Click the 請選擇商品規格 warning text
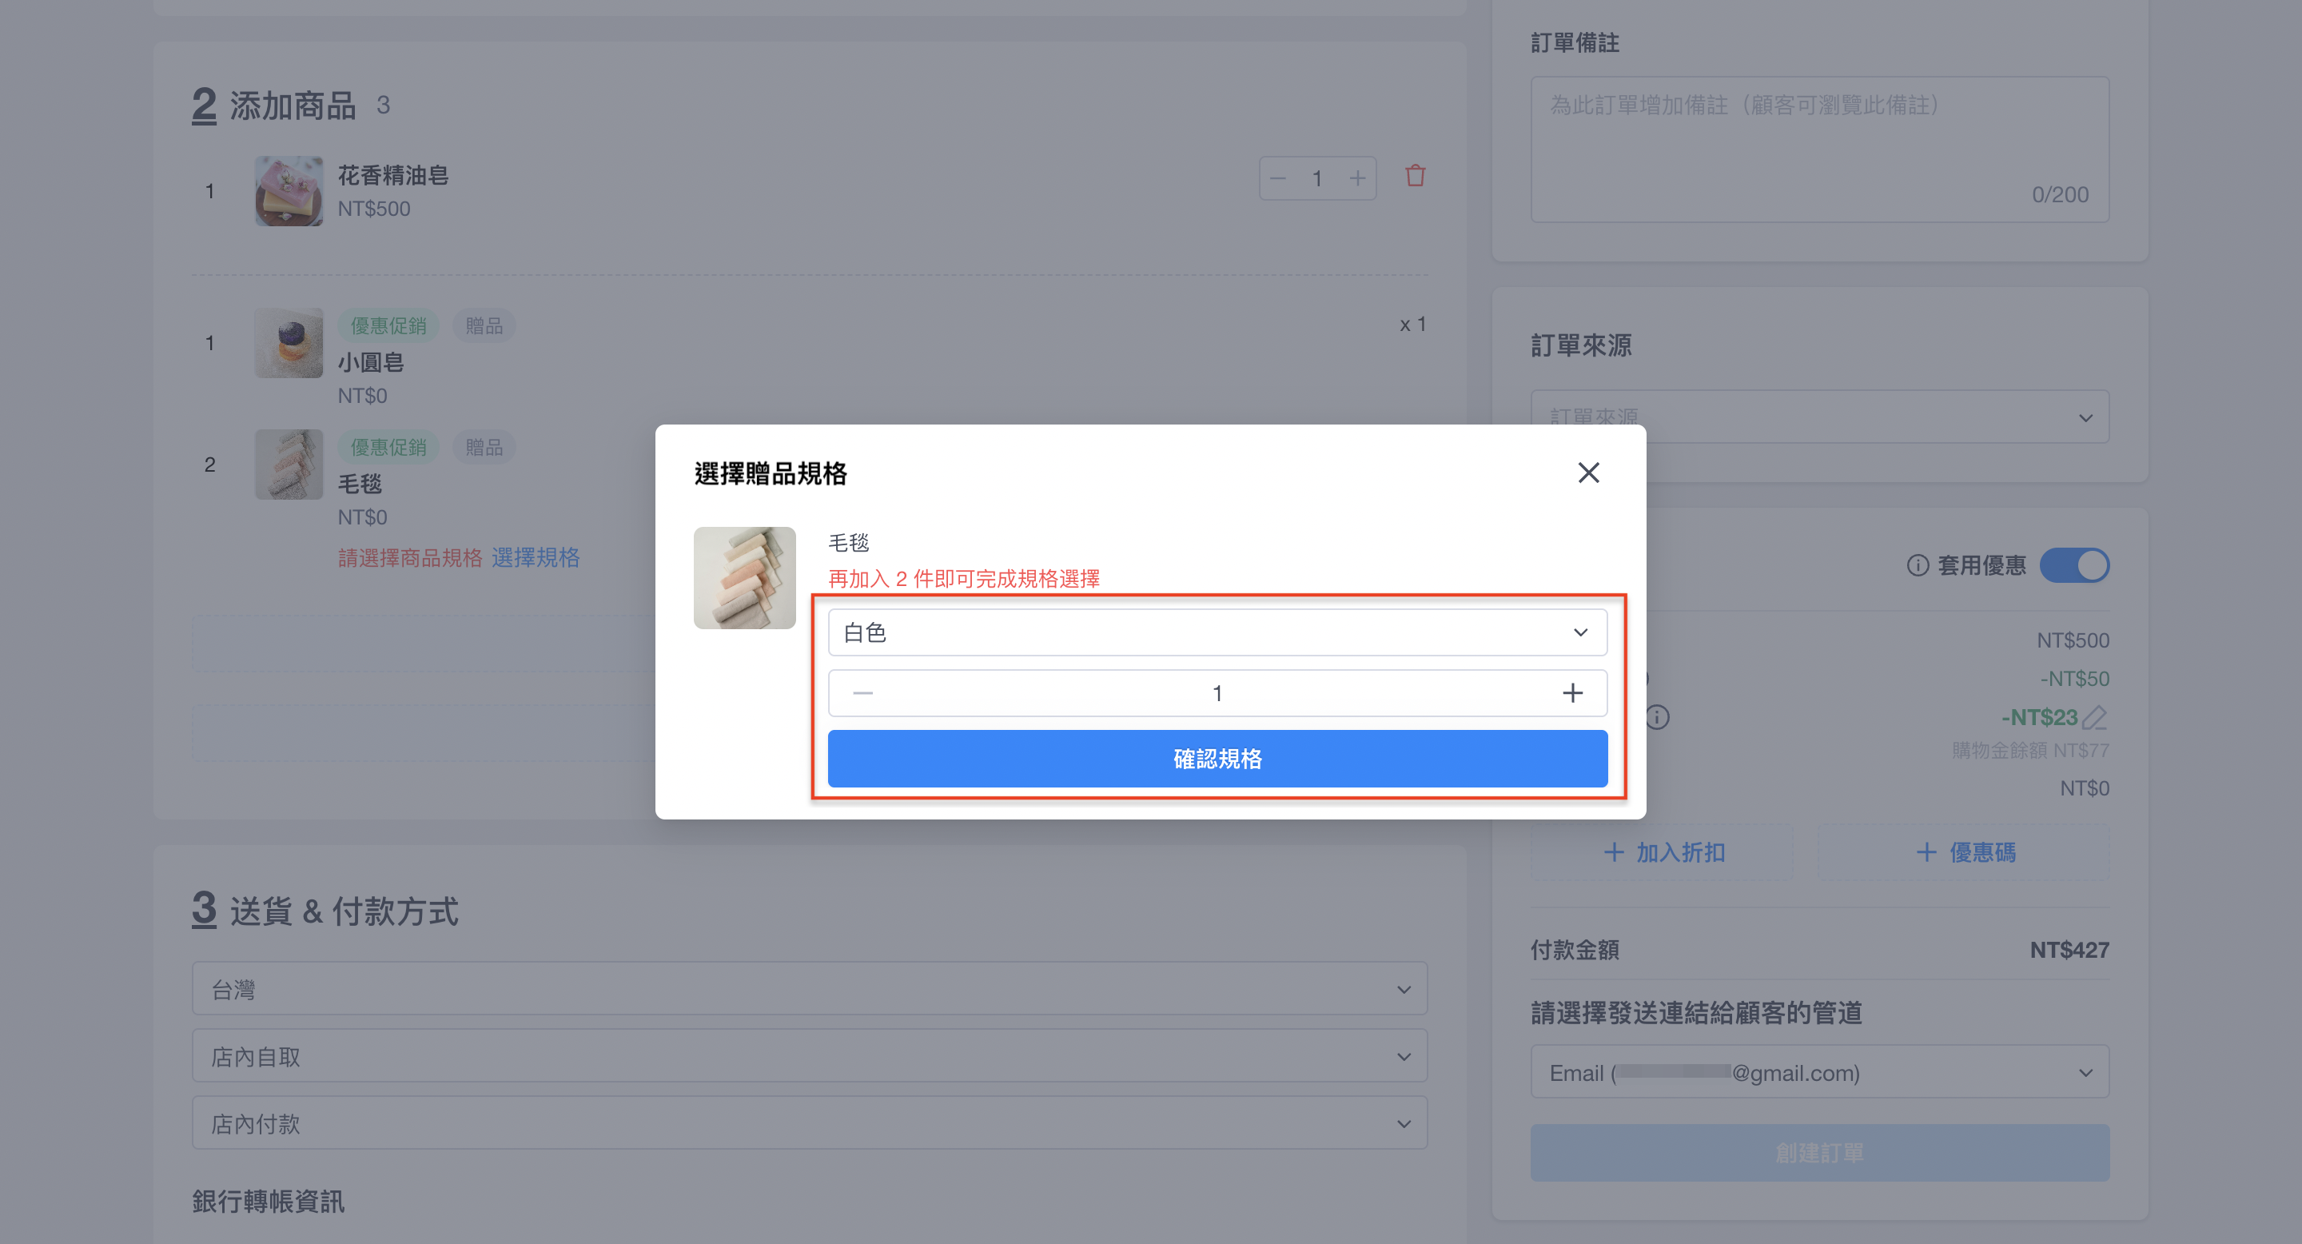Image resolution: width=2302 pixels, height=1244 pixels. pyautogui.click(x=410, y=558)
